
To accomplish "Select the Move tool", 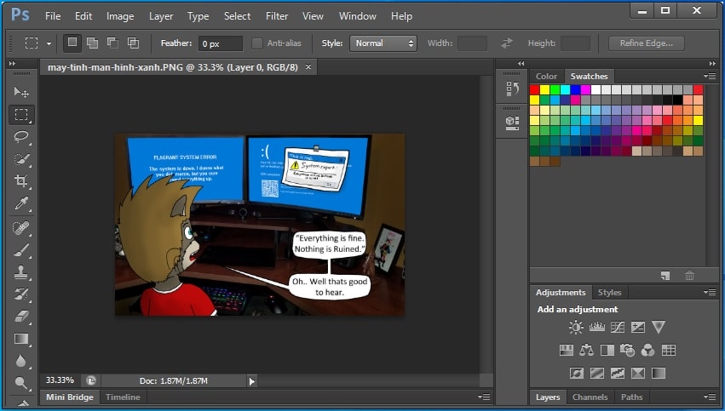I will coord(20,92).
